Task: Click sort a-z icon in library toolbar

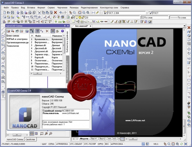Action: coord(42,31)
